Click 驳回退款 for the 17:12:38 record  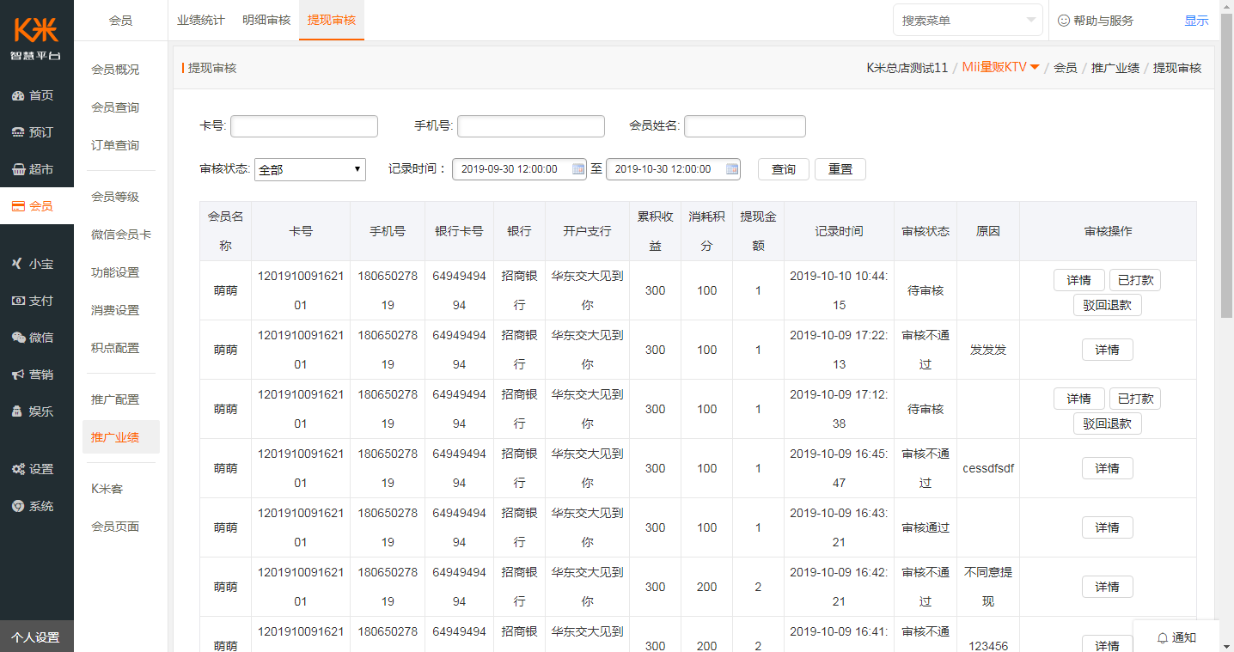pos(1108,423)
